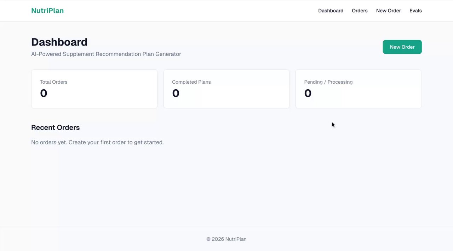This screenshot has width=453, height=251.
Task: Click the Pending / Processing label
Action: click(328, 82)
